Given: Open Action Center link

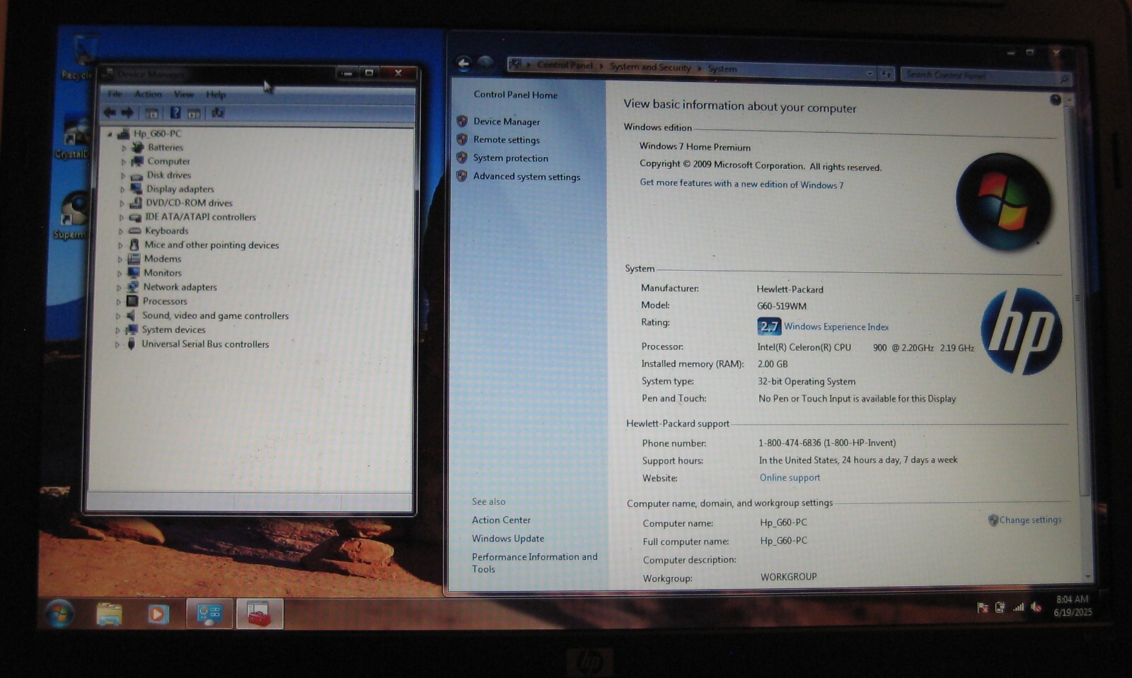Looking at the screenshot, I should 501,520.
